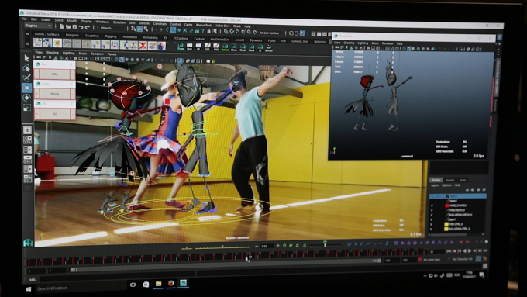527x297 pixels.
Task: Open the Objects selection mask dropdown
Action: click(110, 28)
